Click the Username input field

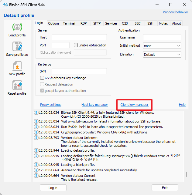pyautogui.click(x=162, y=37)
